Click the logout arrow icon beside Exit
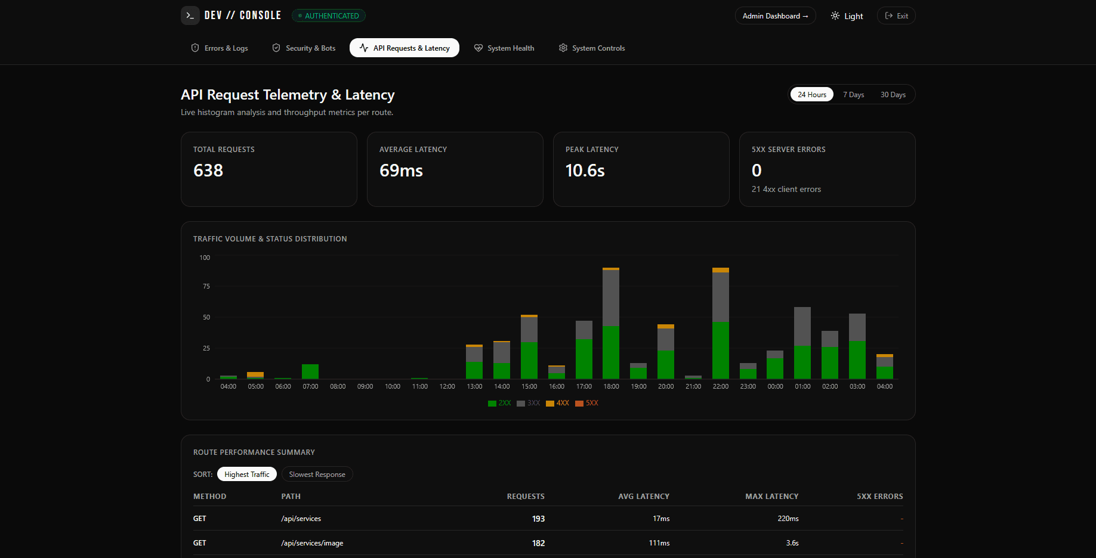The width and height of the screenshot is (1096, 558). 889,15
